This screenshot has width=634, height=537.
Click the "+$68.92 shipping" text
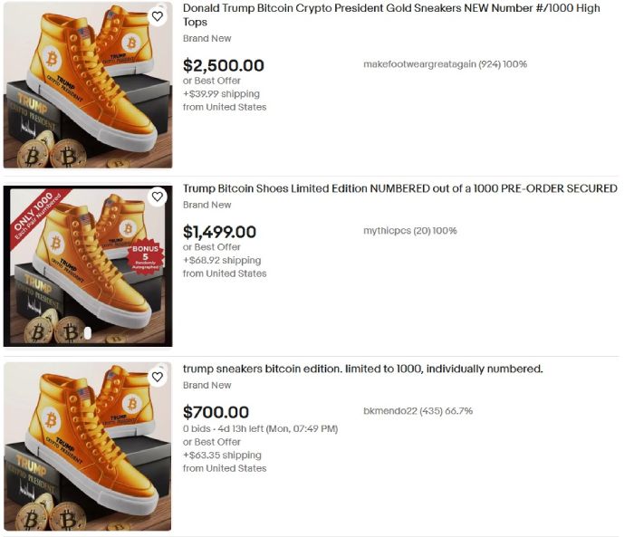point(221,260)
